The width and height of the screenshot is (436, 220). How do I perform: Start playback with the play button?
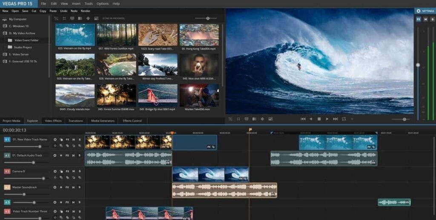coord(327,119)
